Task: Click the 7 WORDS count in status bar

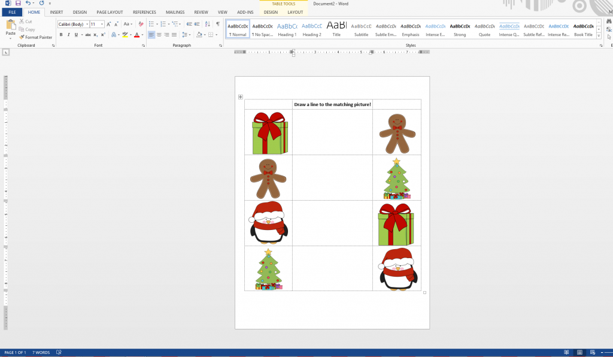Action: 41,352
